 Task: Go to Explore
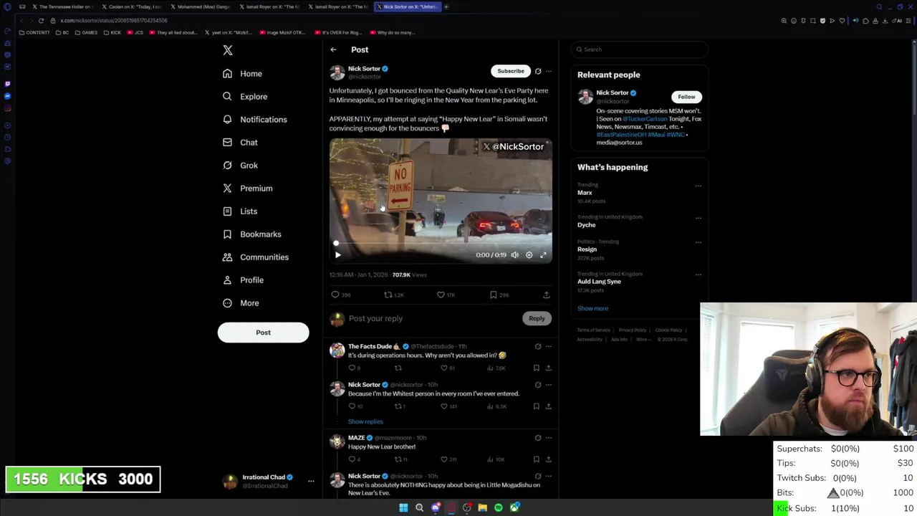[245, 97]
